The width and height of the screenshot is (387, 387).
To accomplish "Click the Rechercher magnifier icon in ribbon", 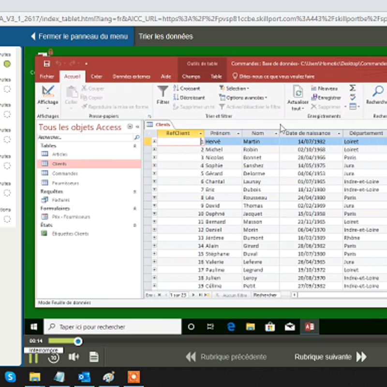I will pyautogui.click(x=378, y=91).
